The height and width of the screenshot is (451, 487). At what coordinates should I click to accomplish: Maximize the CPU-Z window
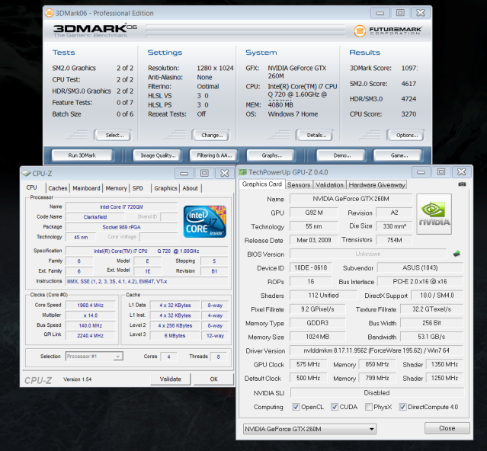pos(204,173)
